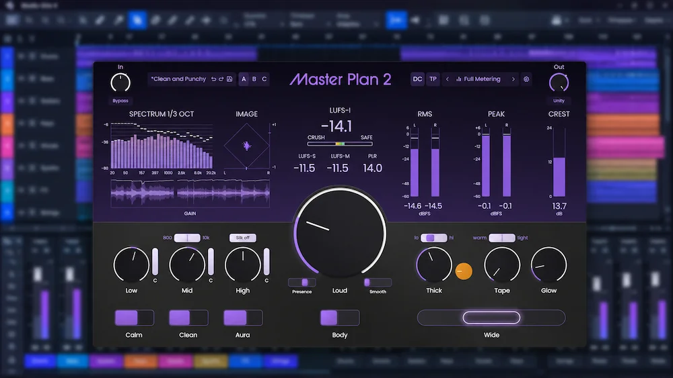This screenshot has height=378, width=673.
Task: Click the Out gain knob
Action: point(559,83)
